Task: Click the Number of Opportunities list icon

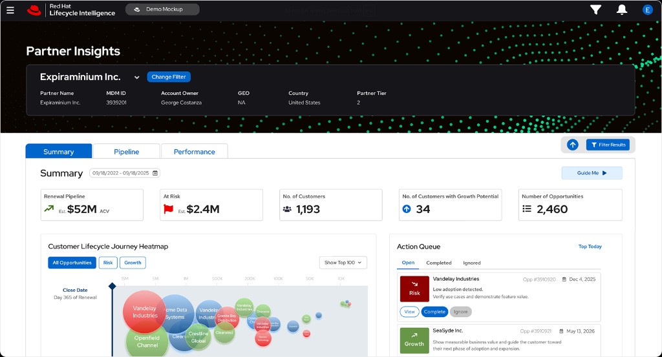Action: coord(526,209)
